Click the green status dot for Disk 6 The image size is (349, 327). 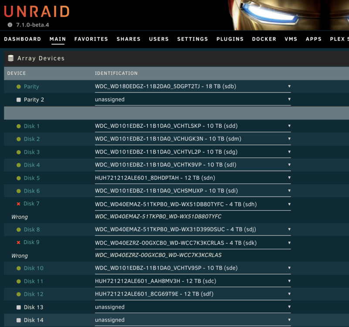tap(19, 191)
